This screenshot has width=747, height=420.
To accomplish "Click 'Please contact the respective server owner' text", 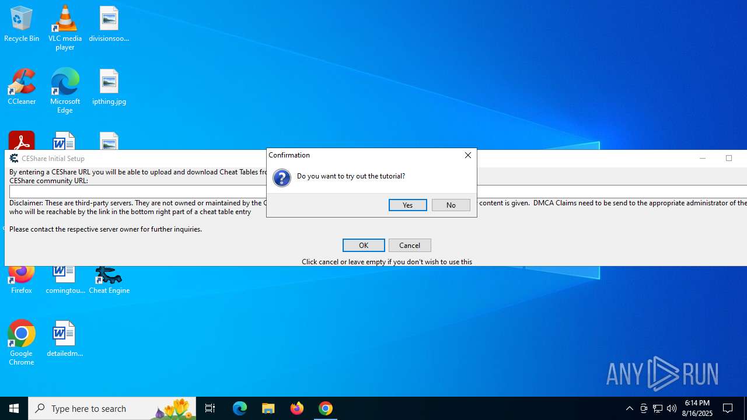I will [106, 229].
